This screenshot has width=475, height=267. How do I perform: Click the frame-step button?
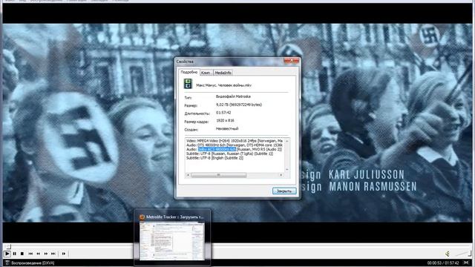click(64, 254)
